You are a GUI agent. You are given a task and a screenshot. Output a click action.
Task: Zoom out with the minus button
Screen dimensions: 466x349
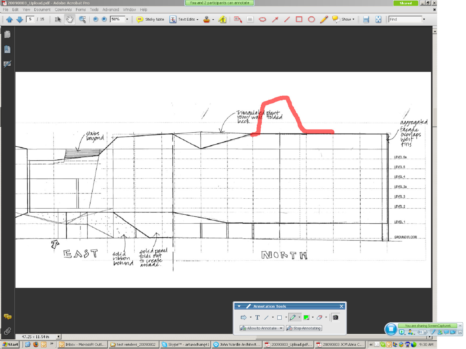tap(96, 19)
